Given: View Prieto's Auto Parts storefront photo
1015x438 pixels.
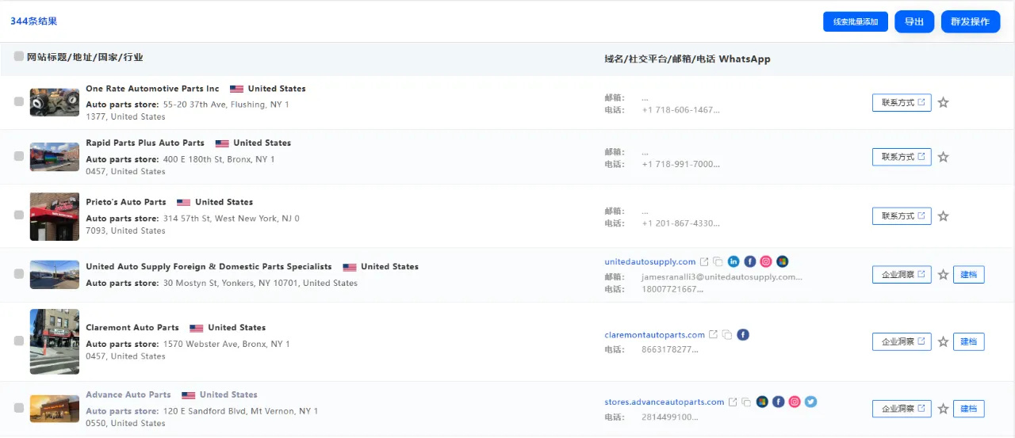Looking at the screenshot, I should coord(55,216).
